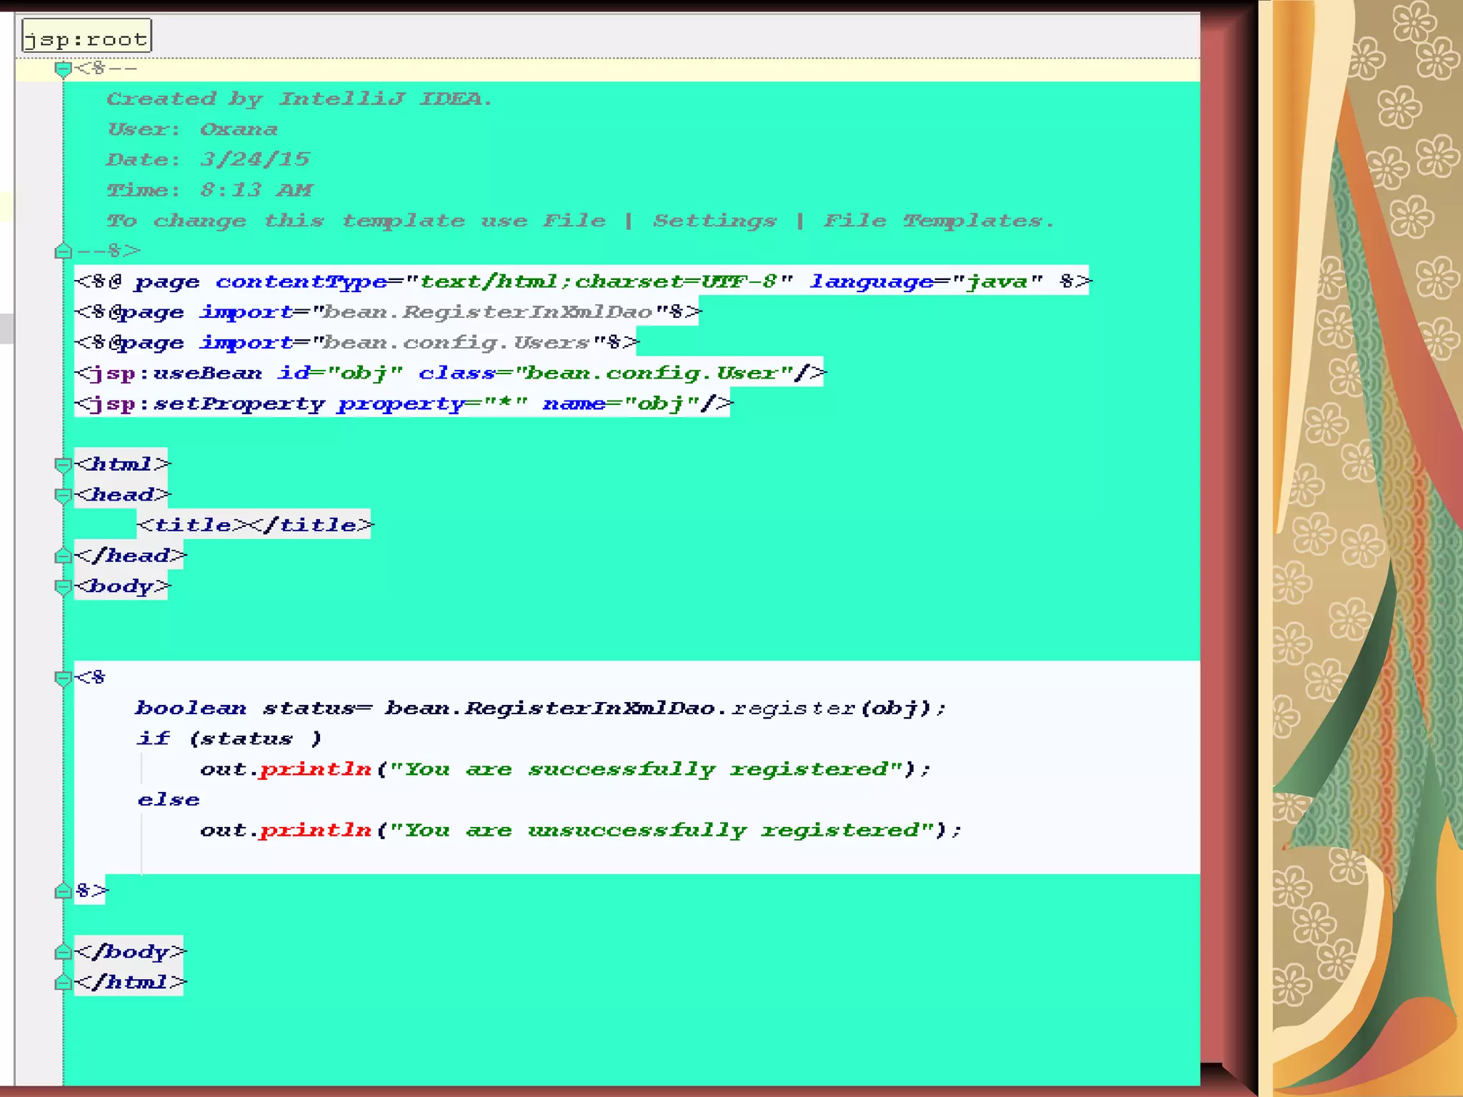Collapse the opening html tag fold

coord(63,465)
